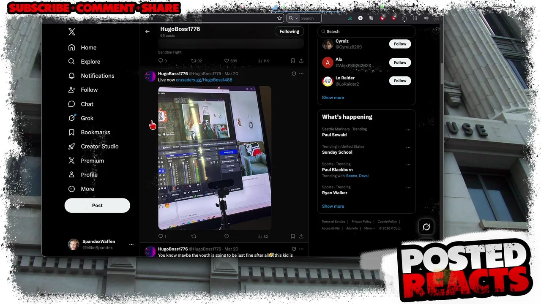Open the Live now post image
The height and width of the screenshot is (304, 541).
[x=215, y=158]
